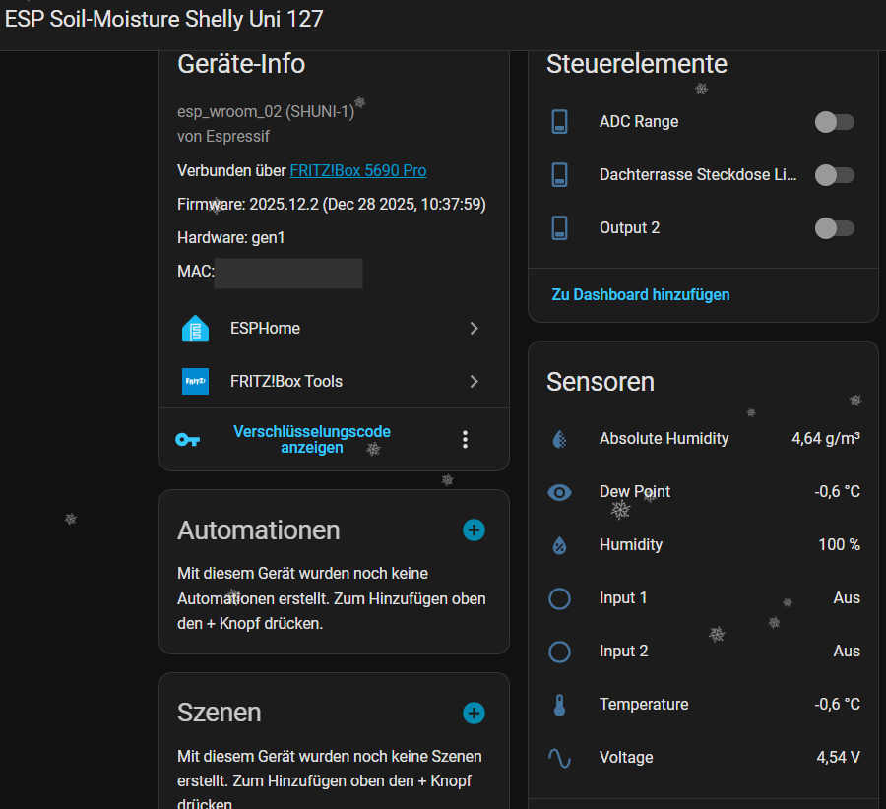Click the Temperature thermometer icon
Screen dimensions: 886x809
point(559,705)
